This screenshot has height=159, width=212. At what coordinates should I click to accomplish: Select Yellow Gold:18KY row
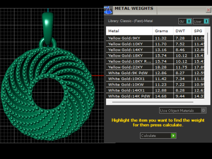click(x=155, y=56)
